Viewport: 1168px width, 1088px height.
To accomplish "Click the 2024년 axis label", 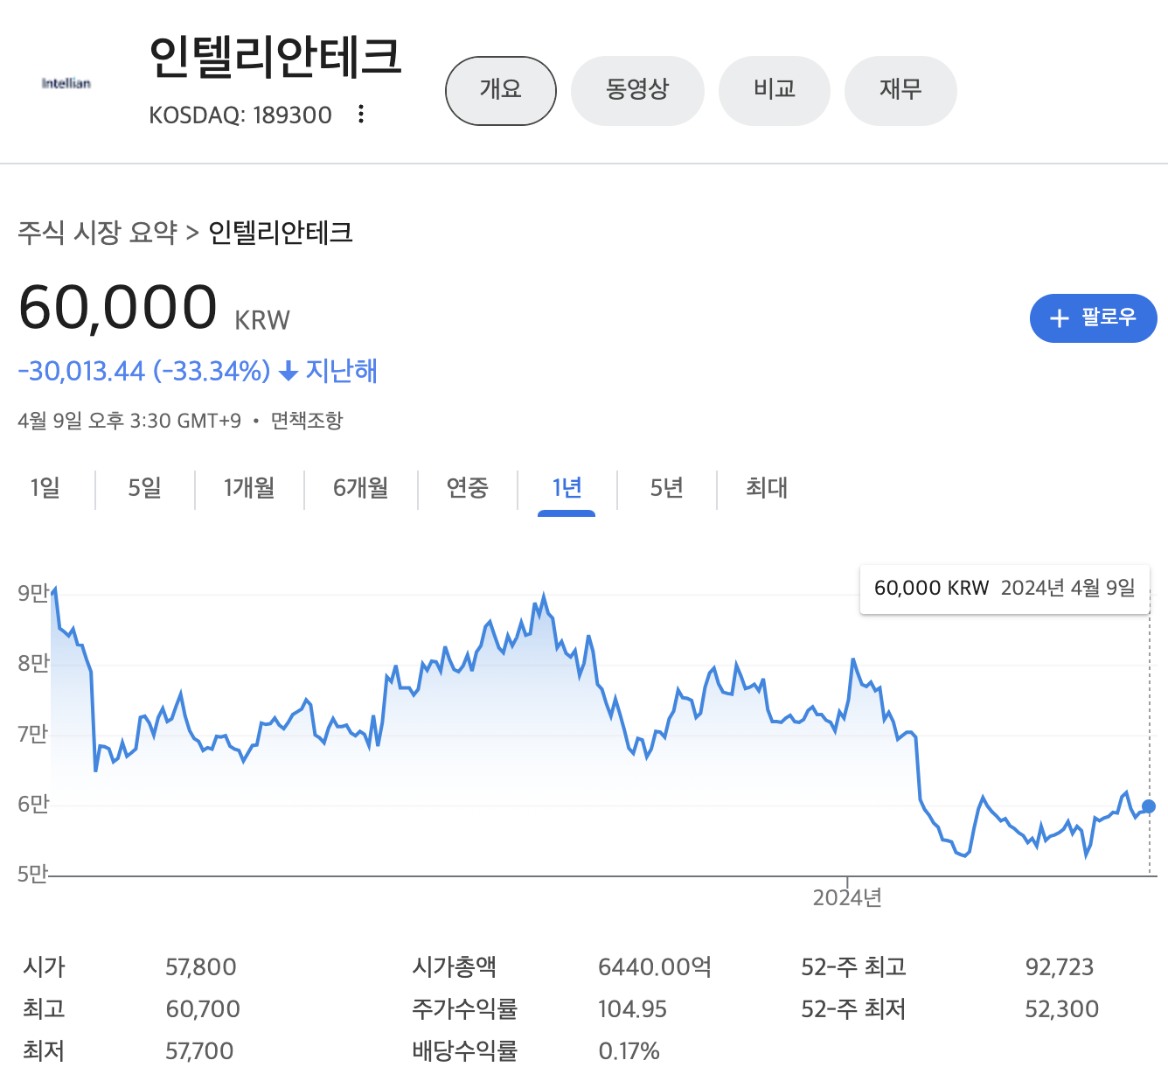I will pyautogui.click(x=847, y=898).
